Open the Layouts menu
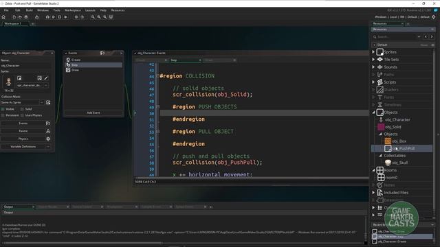This screenshot has width=440, height=247. pos(90,10)
